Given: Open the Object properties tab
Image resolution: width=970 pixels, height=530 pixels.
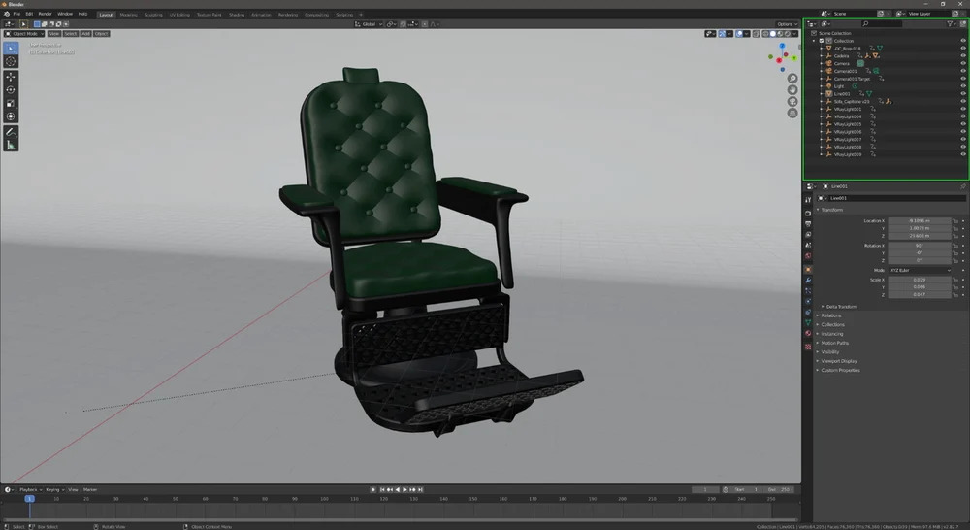Looking at the screenshot, I should pos(808,269).
